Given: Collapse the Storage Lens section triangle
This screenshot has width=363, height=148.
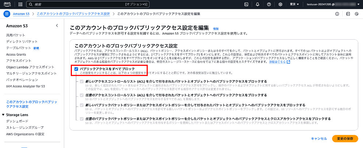Looking at the screenshot, I should click(3, 115).
